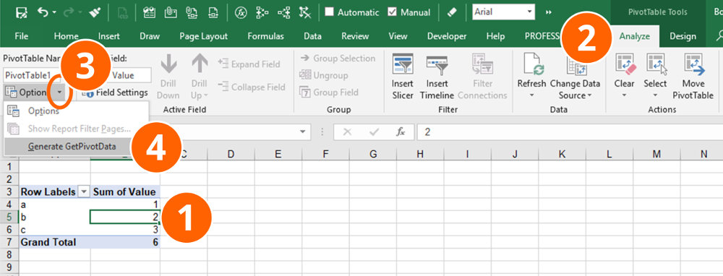
Task: Select the Grand Total value cell 6
Action: click(x=125, y=242)
